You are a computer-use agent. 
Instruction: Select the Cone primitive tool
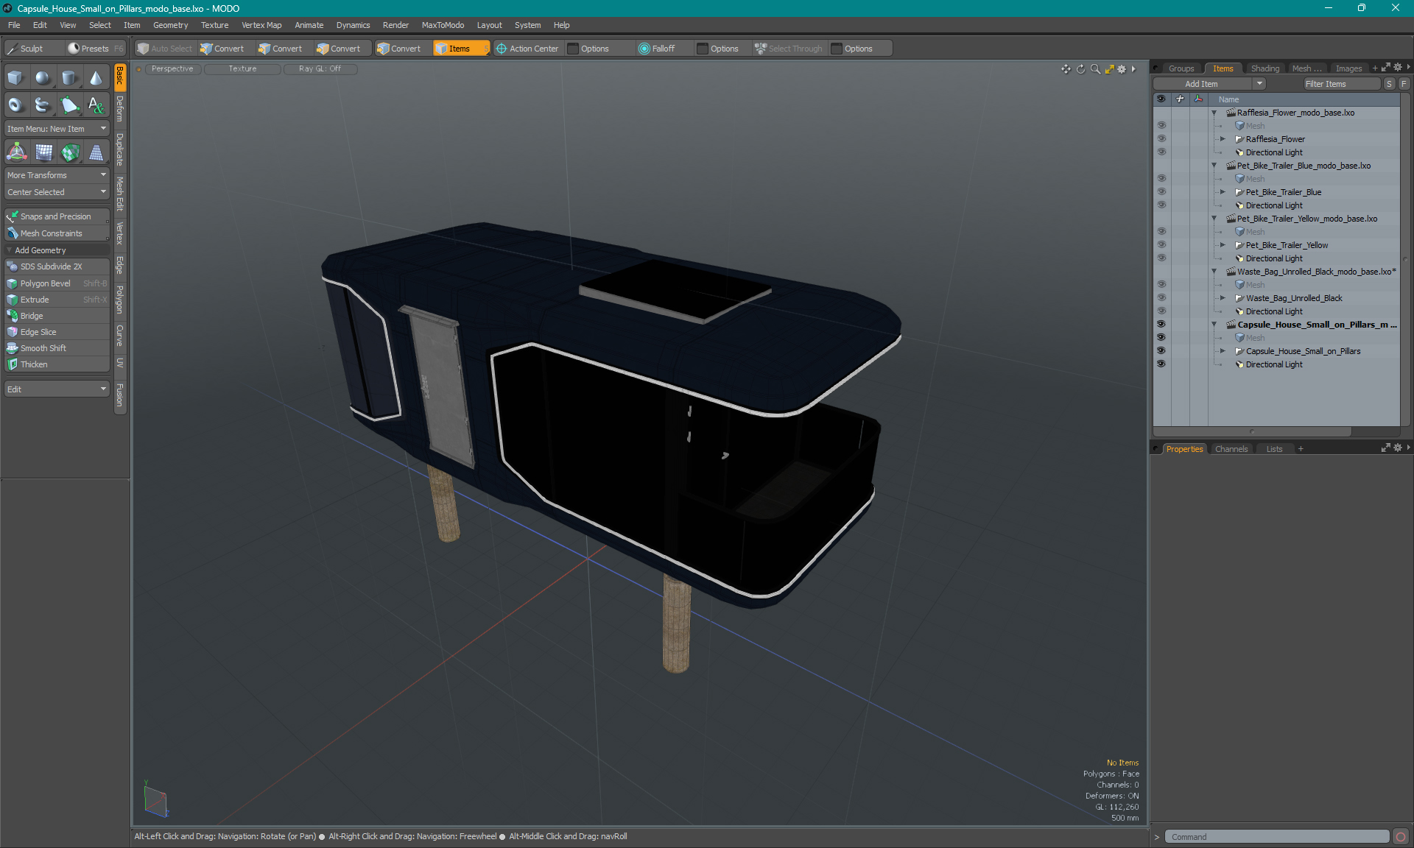pos(96,78)
